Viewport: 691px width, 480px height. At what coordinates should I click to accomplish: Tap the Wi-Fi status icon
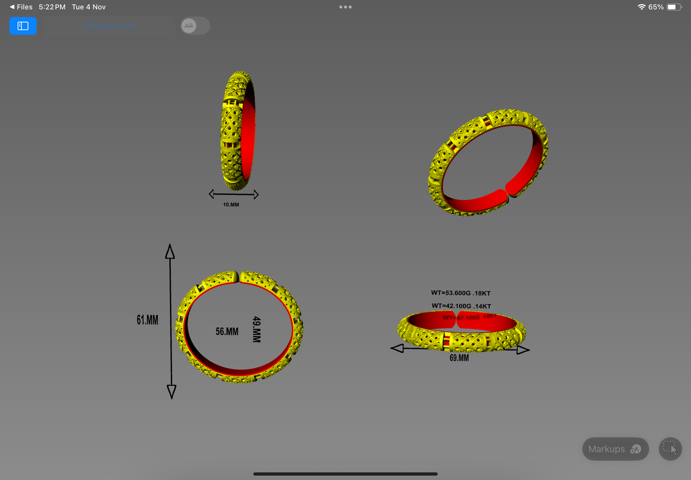[641, 7]
